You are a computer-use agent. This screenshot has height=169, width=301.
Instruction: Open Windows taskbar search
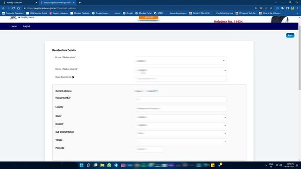(x=88, y=165)
